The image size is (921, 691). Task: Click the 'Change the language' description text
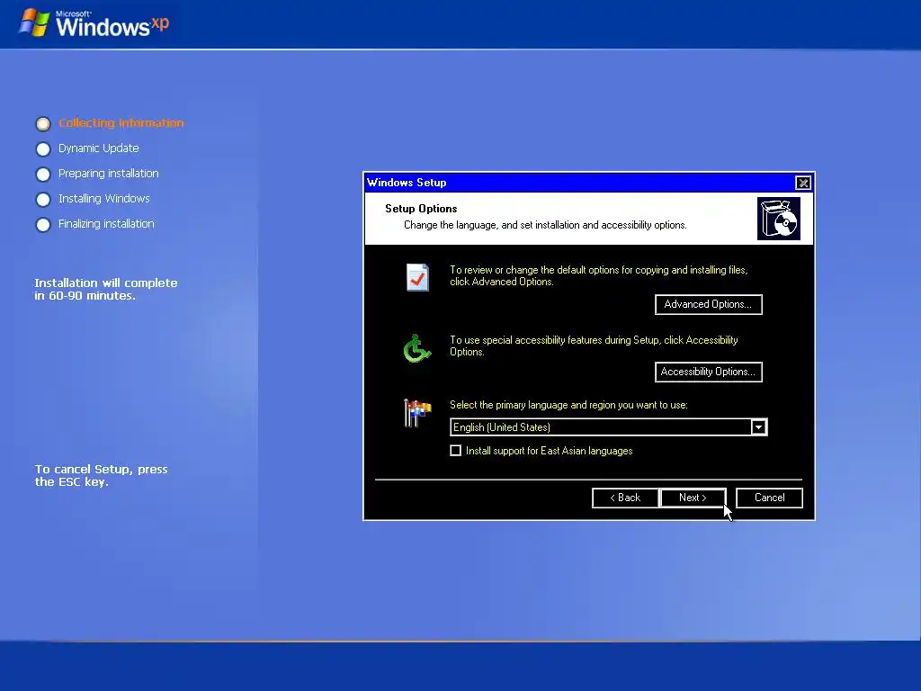545,225
